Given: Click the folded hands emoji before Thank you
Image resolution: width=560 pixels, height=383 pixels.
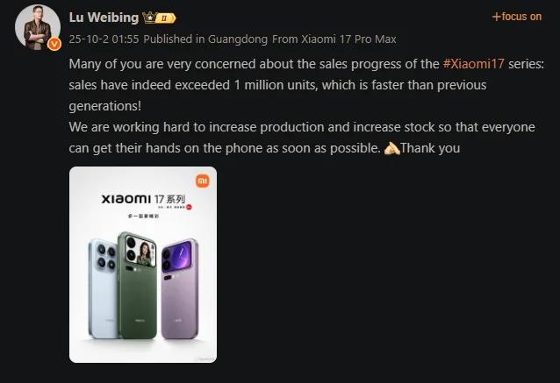Looking at the screenshot, I should [391, 148].
